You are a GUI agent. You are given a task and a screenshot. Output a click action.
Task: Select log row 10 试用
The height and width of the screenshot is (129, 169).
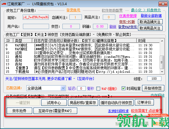82,53
